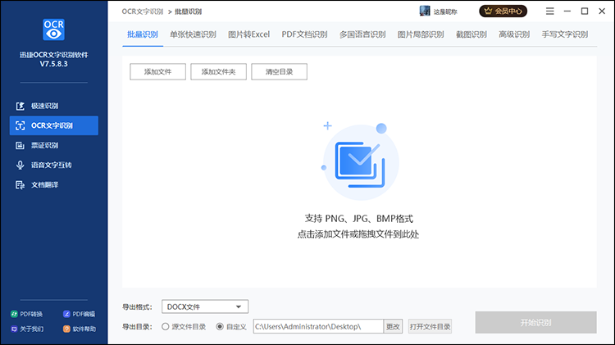Viewport: 615px width, 345px height.
Task: Click the export path input field
Action: pos(318,327)
